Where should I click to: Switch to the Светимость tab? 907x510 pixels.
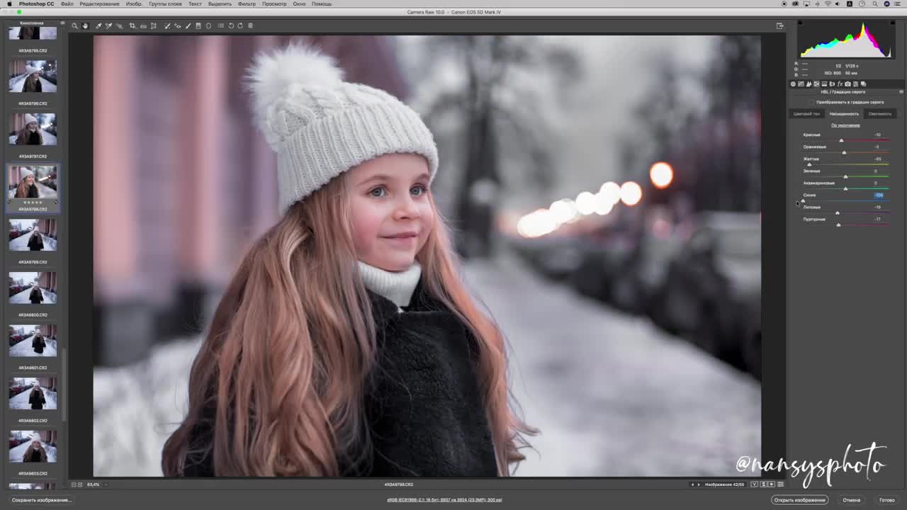(x=880, y=113)
